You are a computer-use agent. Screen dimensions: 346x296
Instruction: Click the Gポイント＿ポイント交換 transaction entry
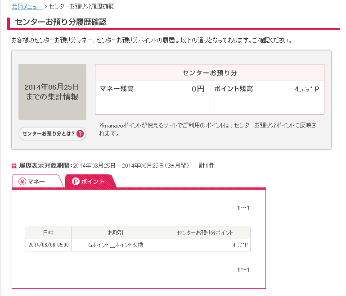pos(116,245)
